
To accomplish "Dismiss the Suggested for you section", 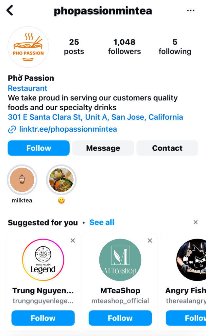I will 196,222.
